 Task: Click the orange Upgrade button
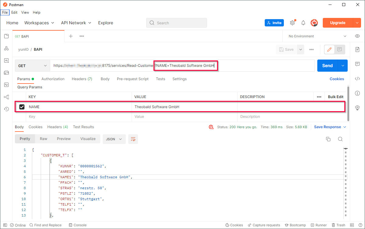tap(338, 23)
